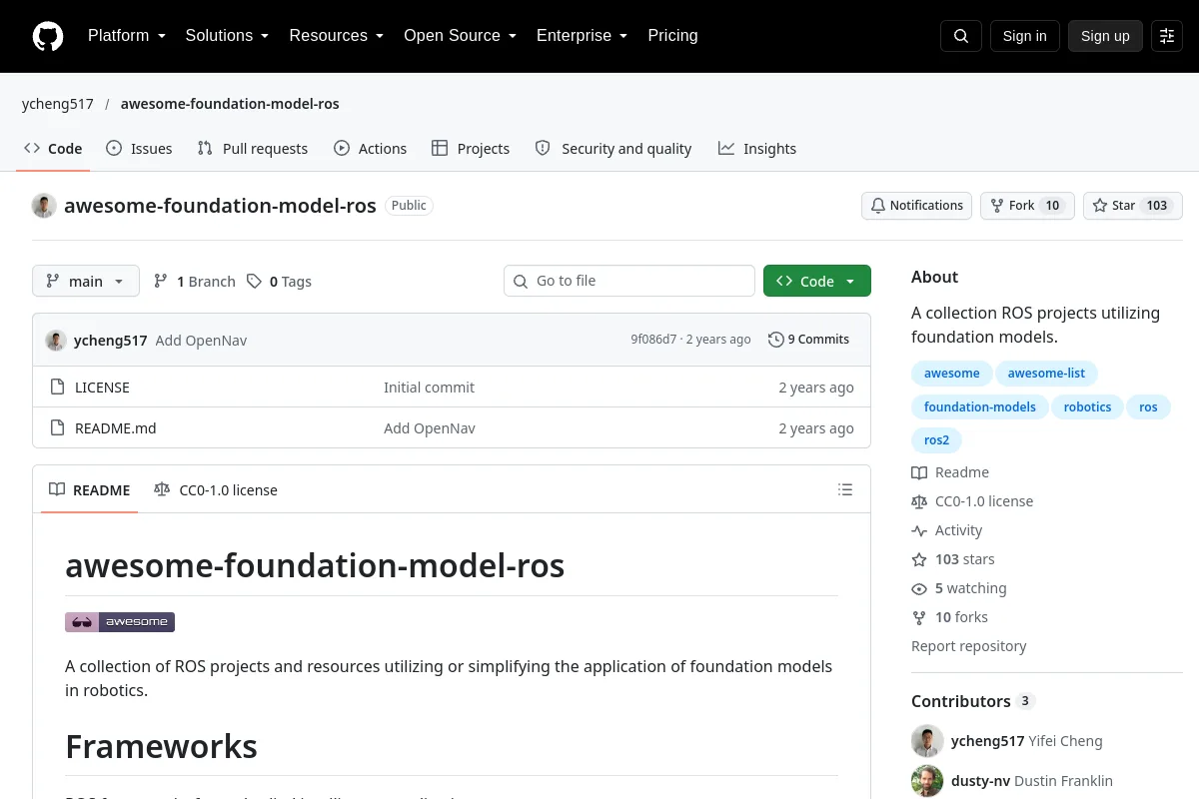Screen dimensions: 1199x799
Task: View the 1 Branch link
Action: (x=195, y=282)
